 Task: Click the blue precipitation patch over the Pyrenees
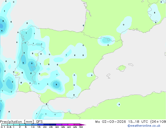point(106,40)
